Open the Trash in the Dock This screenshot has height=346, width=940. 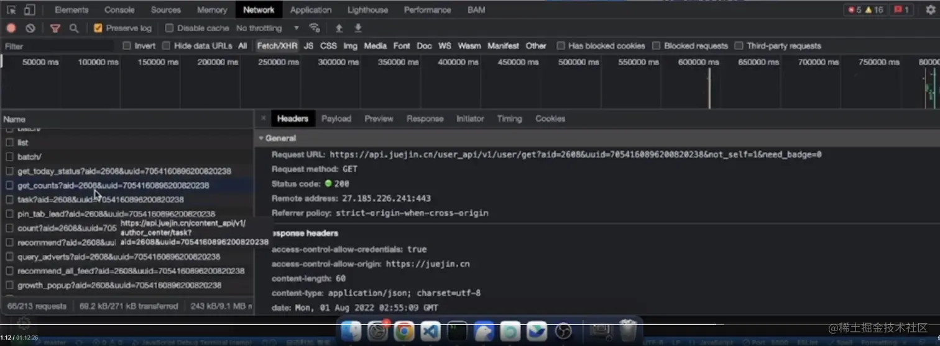(629, 330)
